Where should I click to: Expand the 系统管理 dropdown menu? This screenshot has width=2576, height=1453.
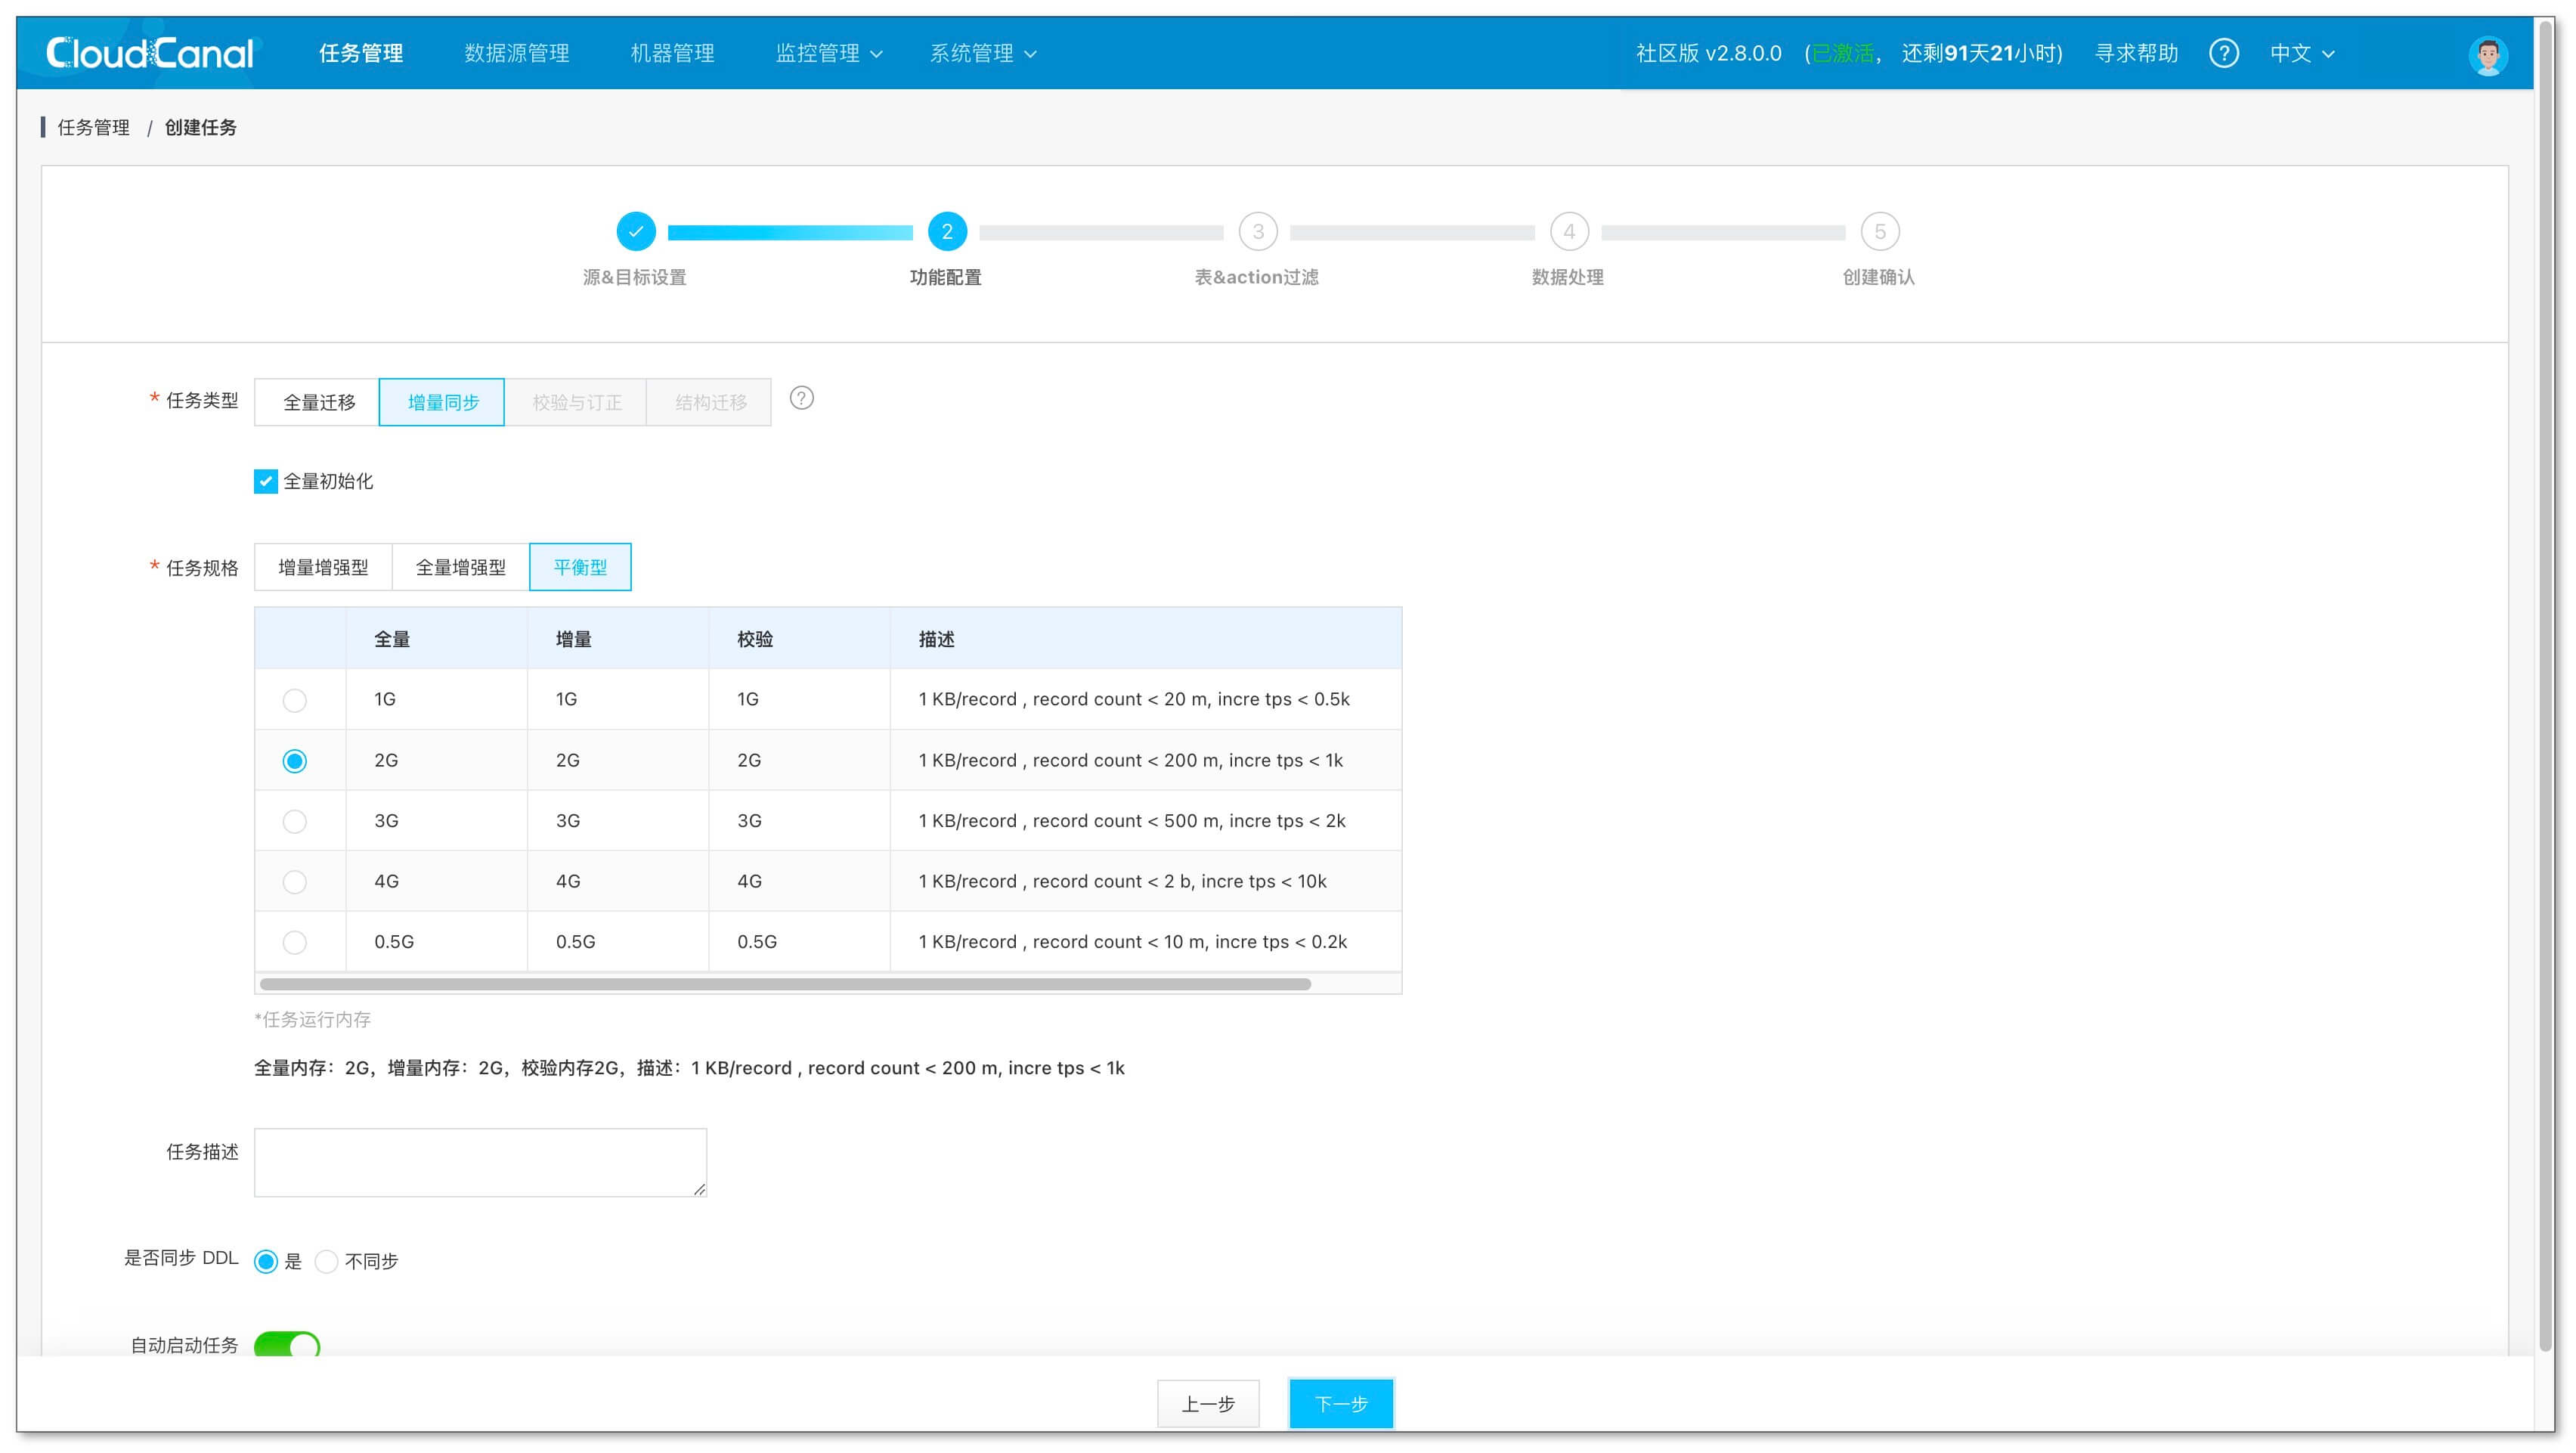[x=983, y=54]
